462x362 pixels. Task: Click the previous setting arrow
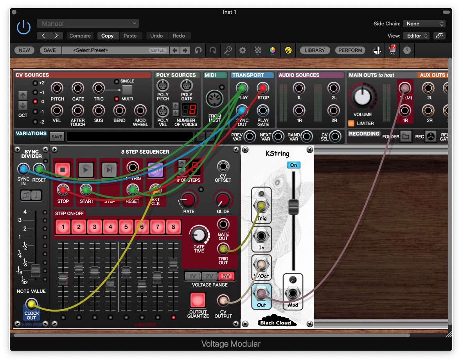click(x=43, y=36)
